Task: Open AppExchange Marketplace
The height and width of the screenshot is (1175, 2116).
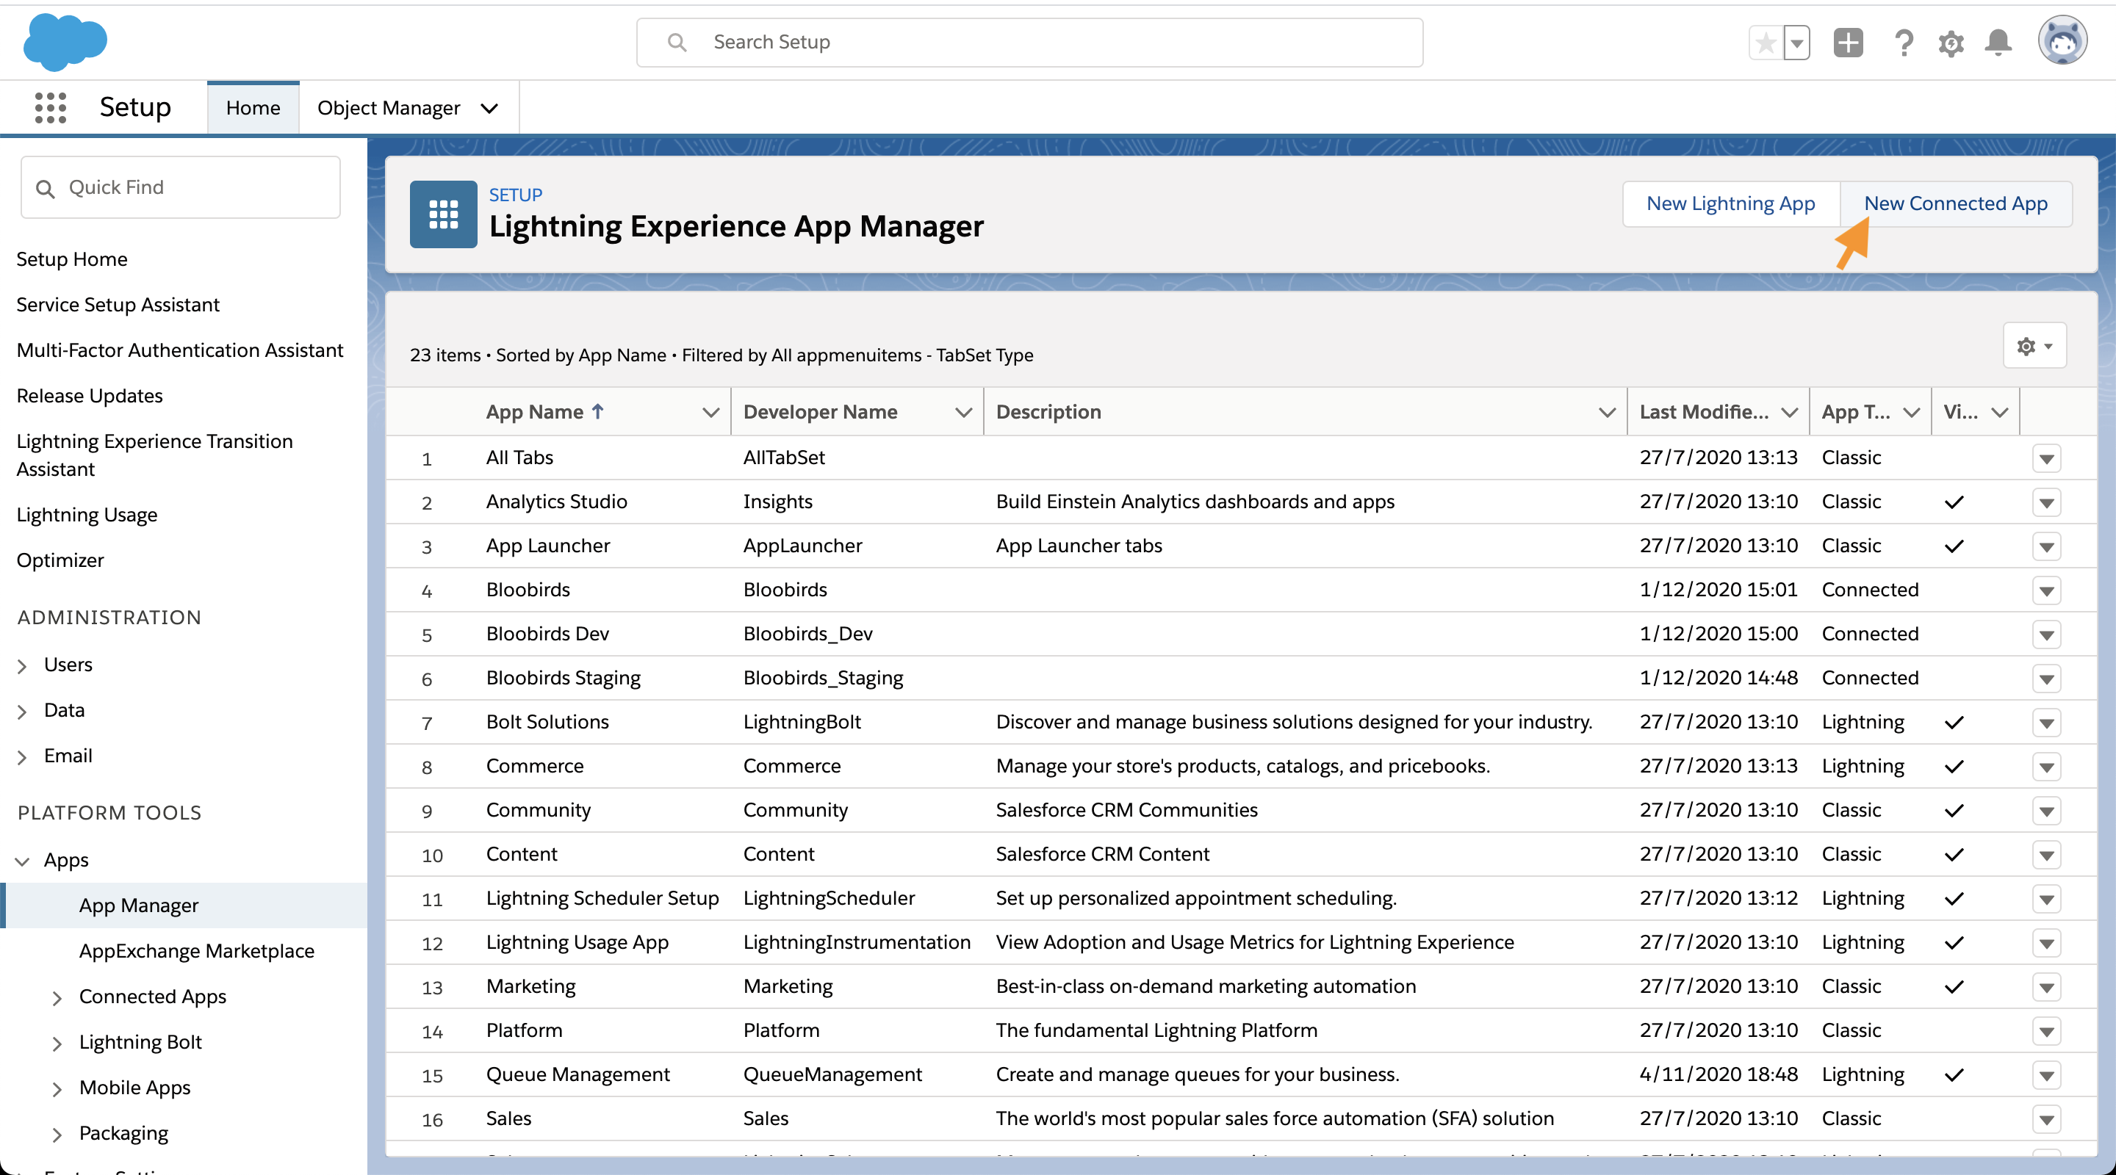Action: (x=196, y=951)
